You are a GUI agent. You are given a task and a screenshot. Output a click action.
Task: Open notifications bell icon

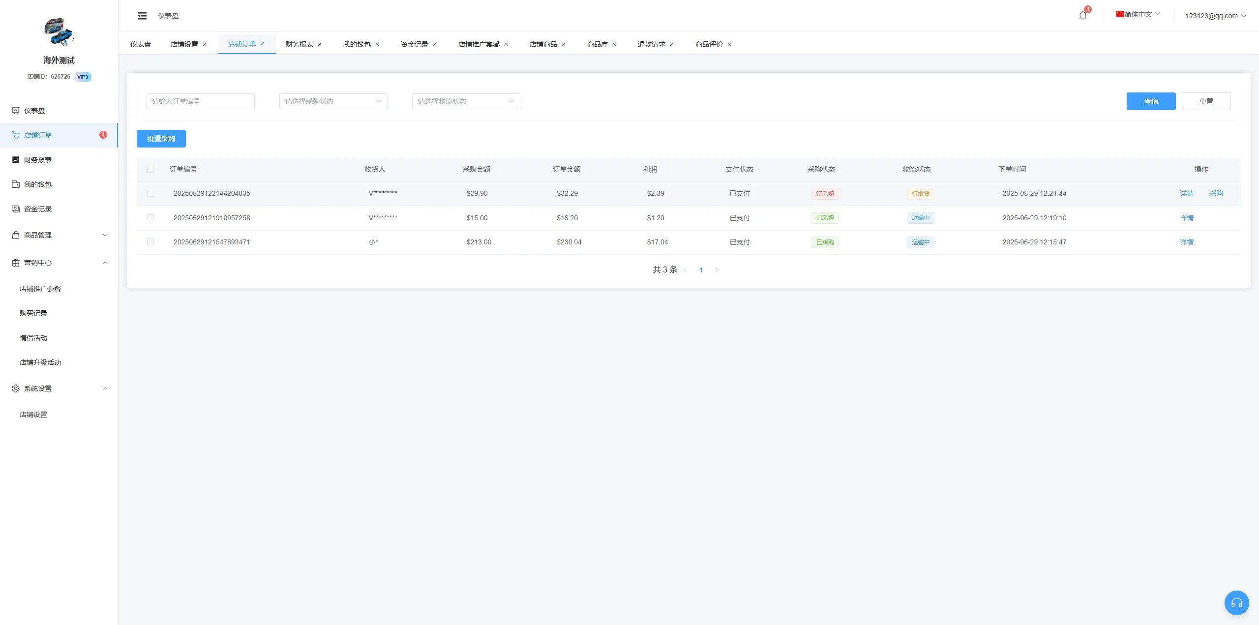[1082, 15]
